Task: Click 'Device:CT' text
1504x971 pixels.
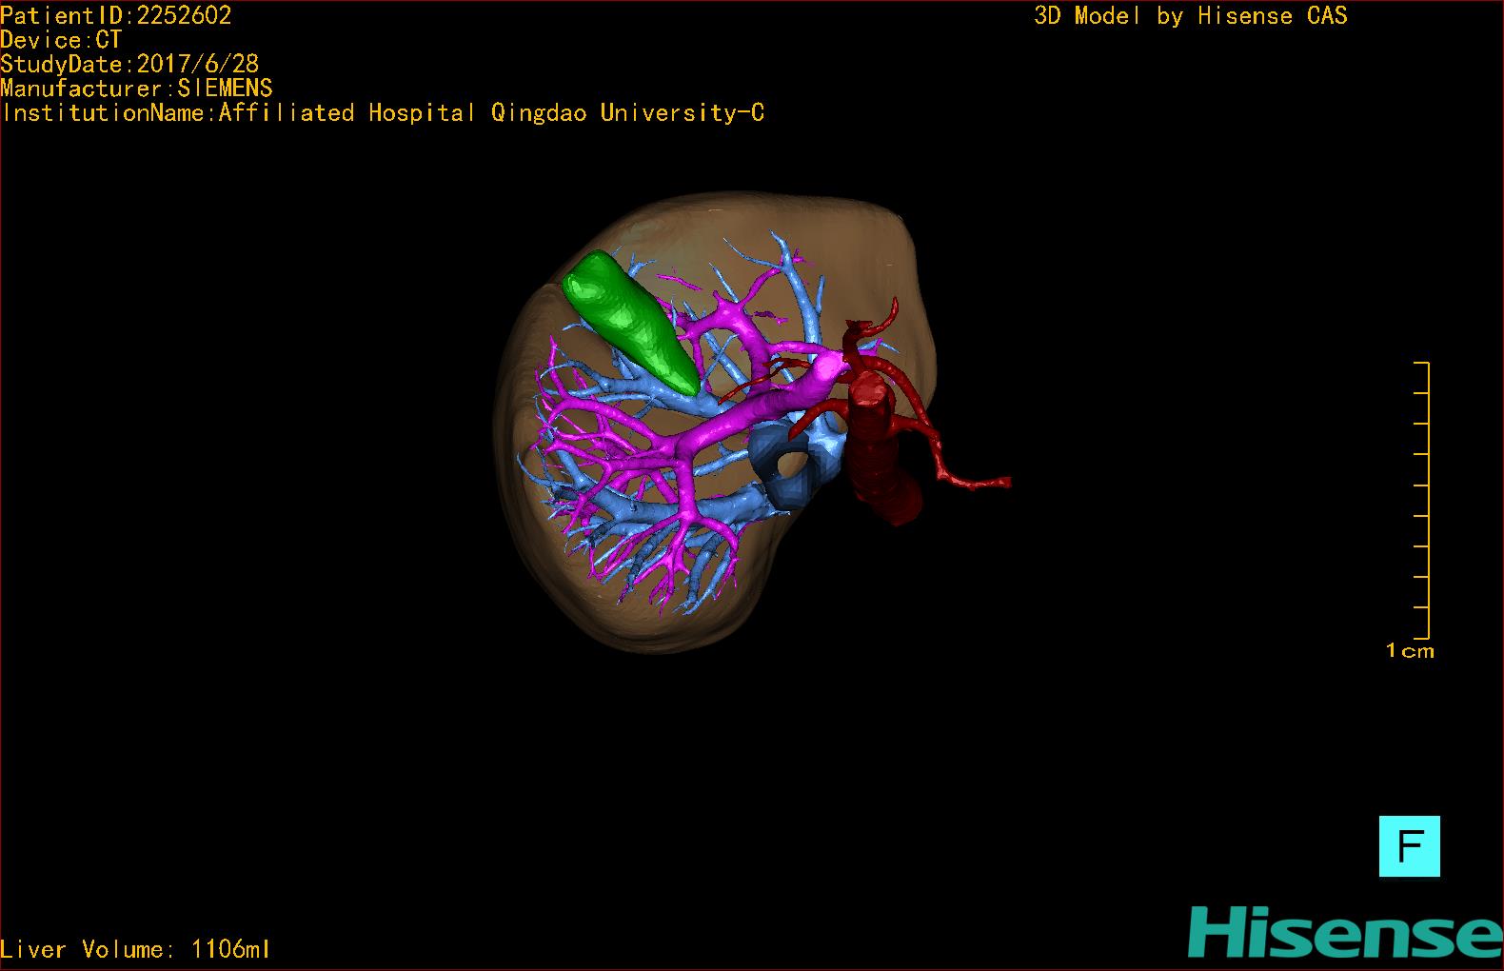Action: 61,40
